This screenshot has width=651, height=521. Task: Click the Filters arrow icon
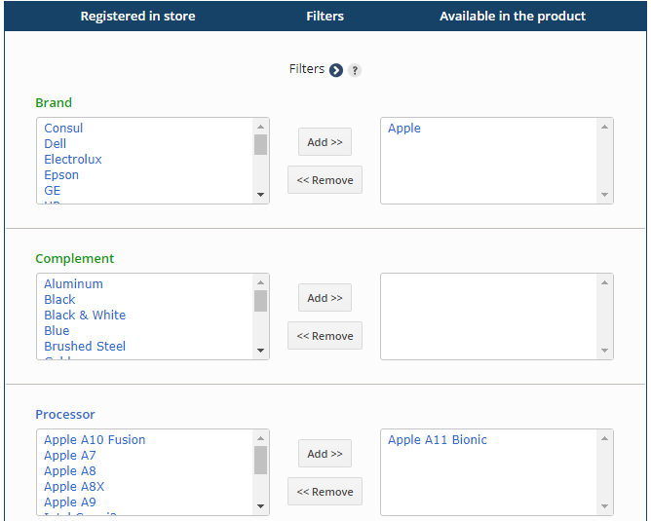coord(336,70)
